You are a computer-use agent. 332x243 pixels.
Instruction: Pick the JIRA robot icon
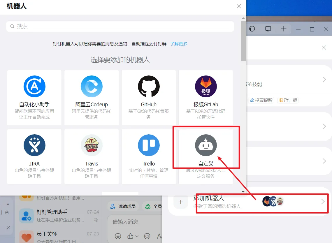[x=34, y=145]
